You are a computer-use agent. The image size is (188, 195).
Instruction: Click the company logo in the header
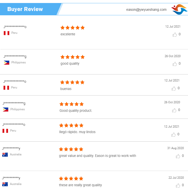[x=179, y=9]
